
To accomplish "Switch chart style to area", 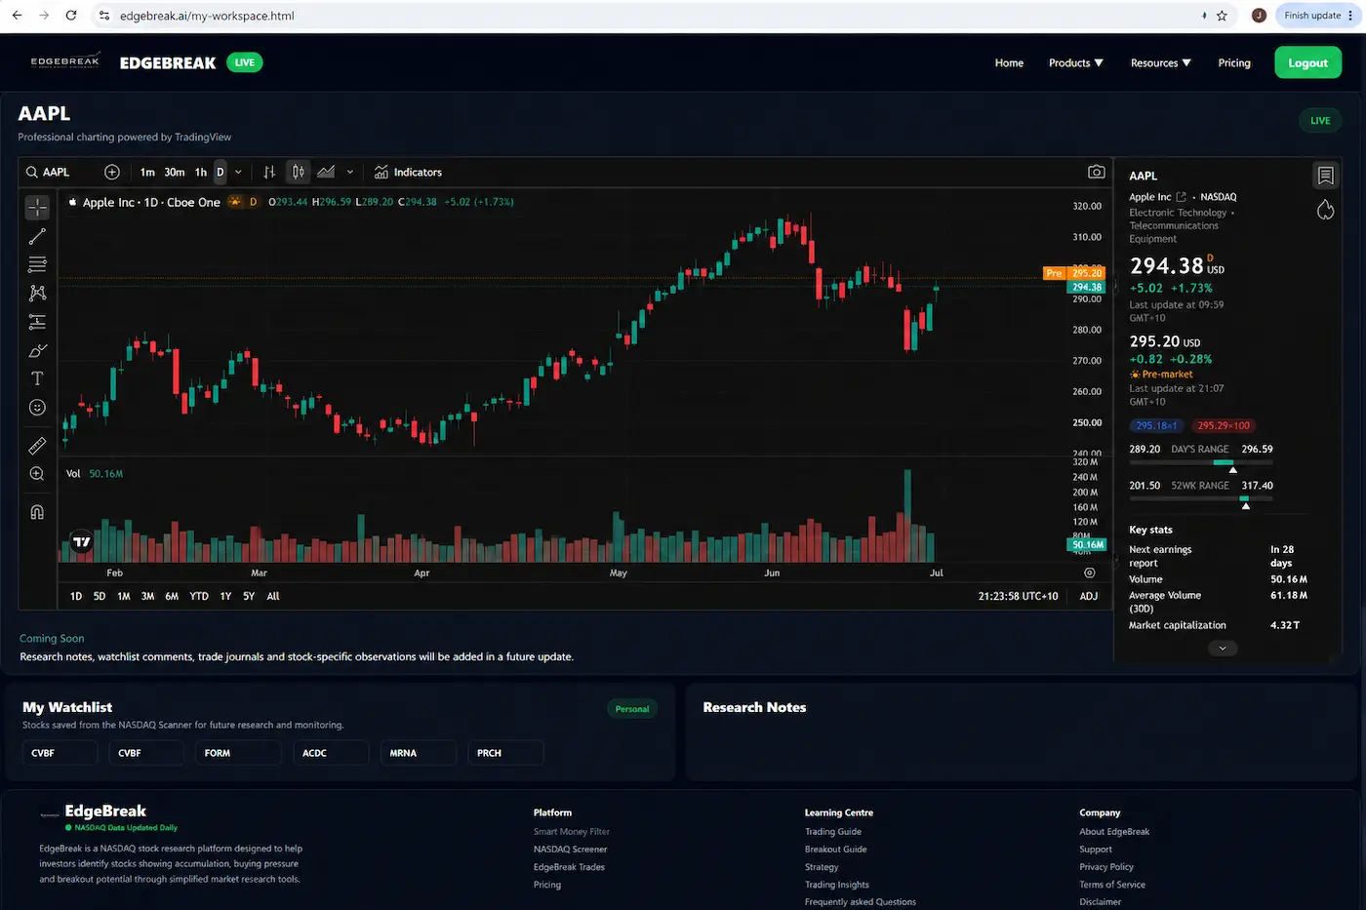I will (x=326, y=172).
